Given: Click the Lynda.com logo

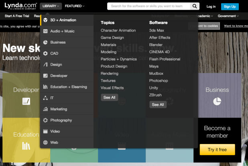Looking at the screenshot, I should click(x=20, y=6).
